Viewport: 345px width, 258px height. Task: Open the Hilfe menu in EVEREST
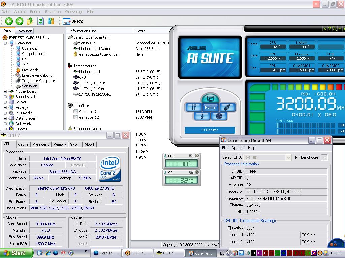90,12
